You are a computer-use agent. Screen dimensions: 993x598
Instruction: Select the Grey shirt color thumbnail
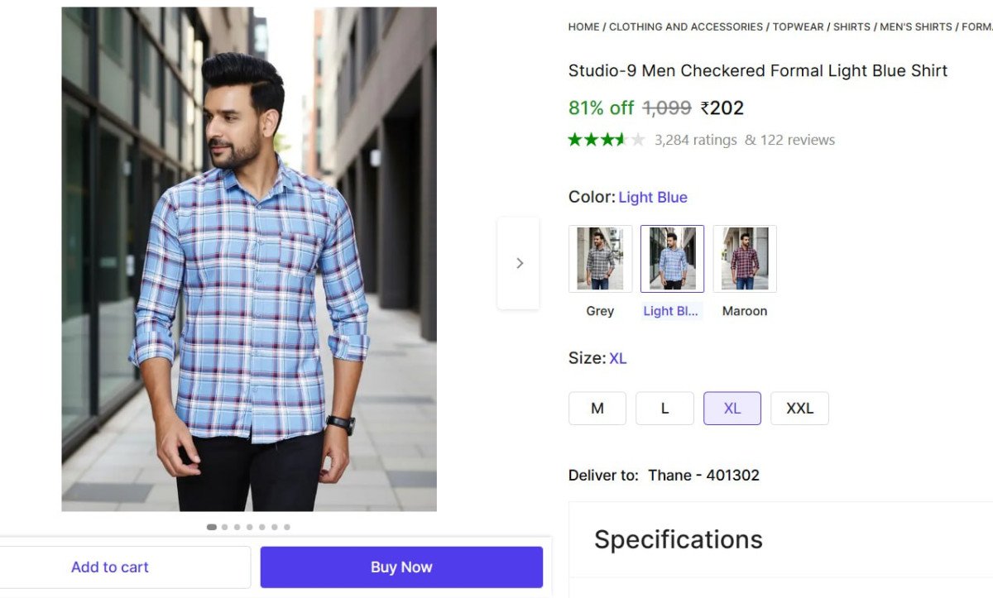600,257
